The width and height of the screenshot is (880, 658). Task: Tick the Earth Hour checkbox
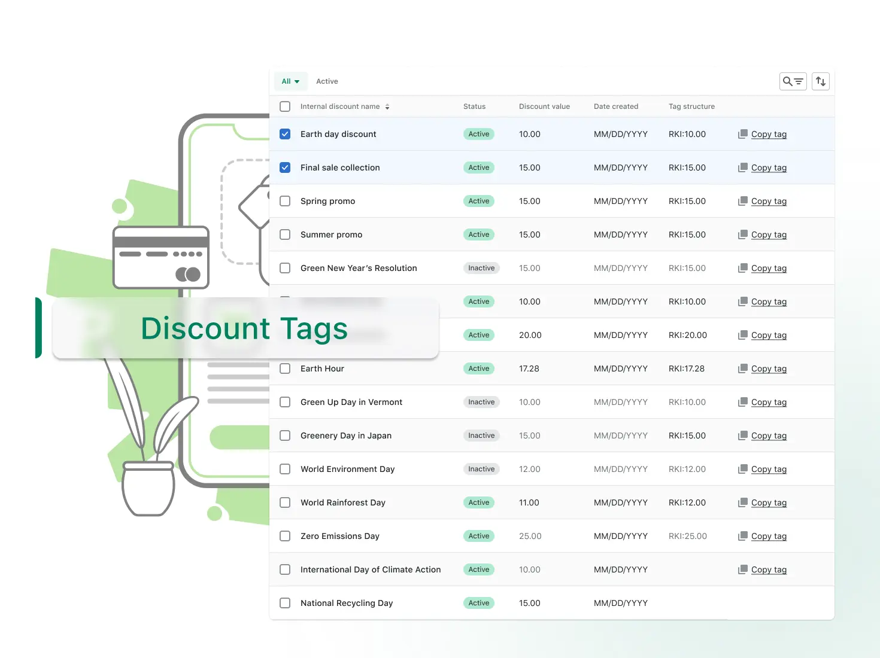[x=285, y=368]
